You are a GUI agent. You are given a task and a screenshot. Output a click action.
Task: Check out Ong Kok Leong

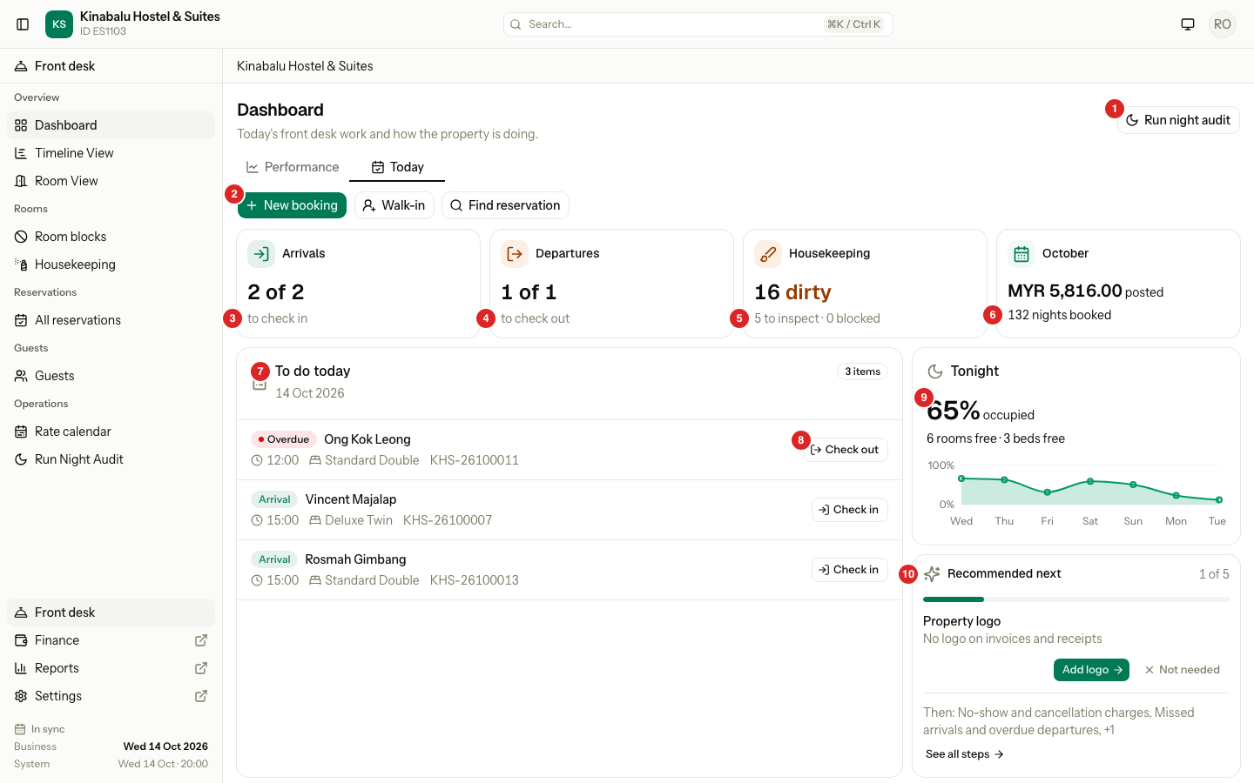pos(846,450)
